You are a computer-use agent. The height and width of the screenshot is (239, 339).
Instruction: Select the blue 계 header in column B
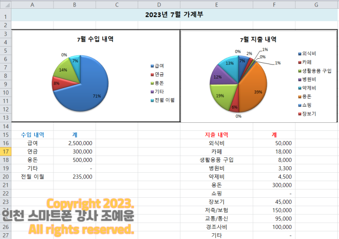tap(75, 135)
